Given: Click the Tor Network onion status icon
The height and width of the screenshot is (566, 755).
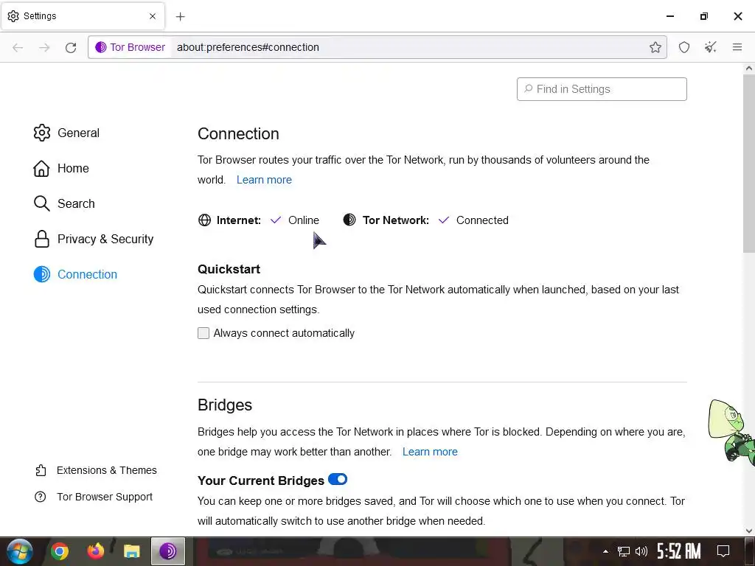Looking at the screenshot, I should 349,220.
